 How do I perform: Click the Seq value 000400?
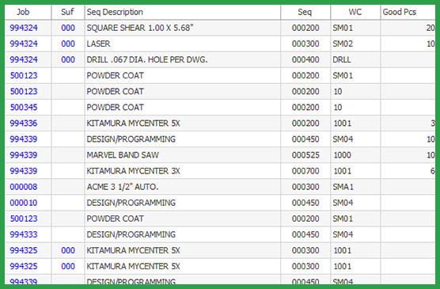click(x=305, y=59)
